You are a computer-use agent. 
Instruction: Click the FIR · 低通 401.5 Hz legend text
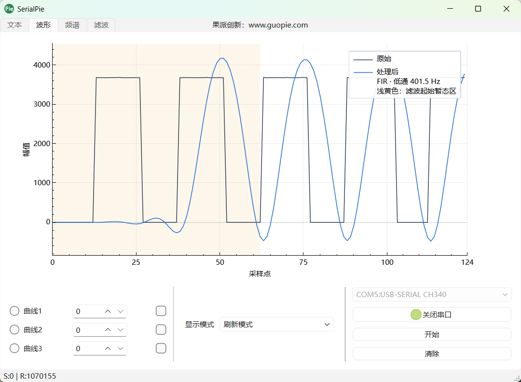[409, 82]
